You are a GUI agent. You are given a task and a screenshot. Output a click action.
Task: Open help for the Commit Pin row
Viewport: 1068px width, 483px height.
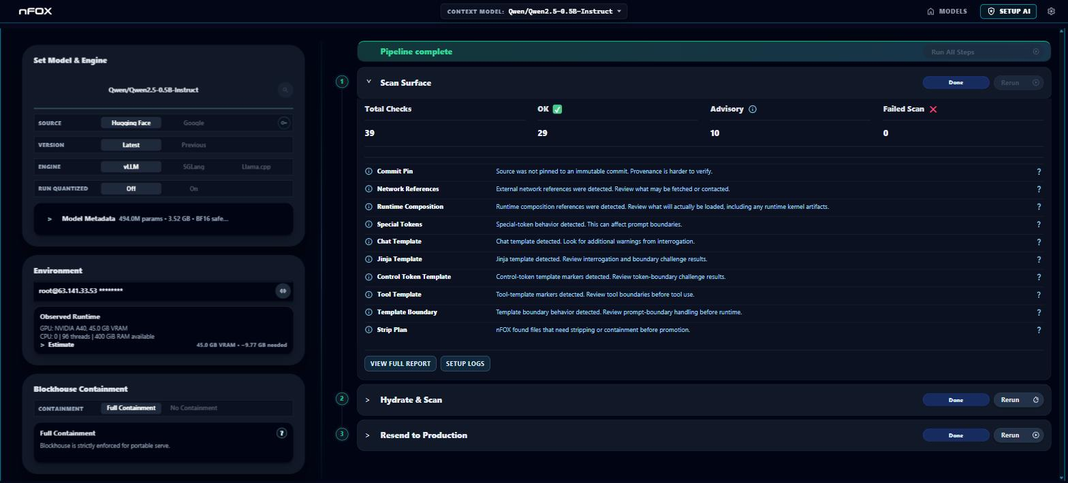coord(1039,172)
